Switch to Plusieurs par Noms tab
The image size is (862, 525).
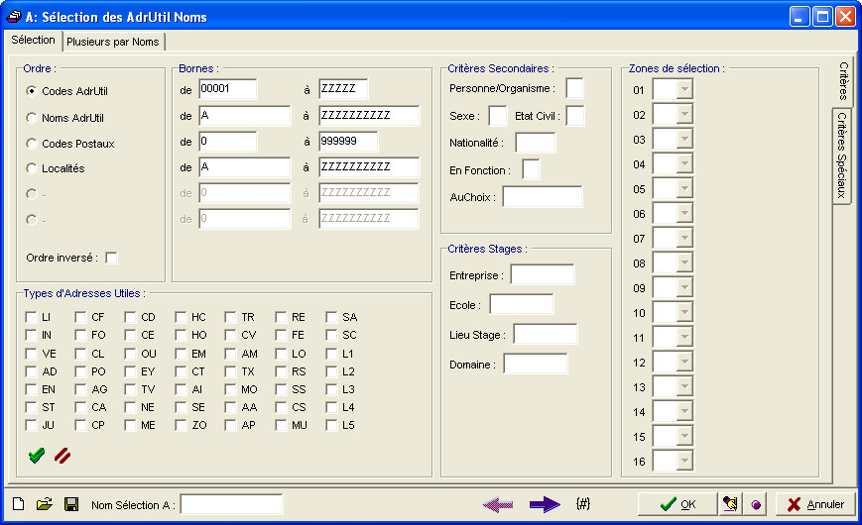coord(113,42)
